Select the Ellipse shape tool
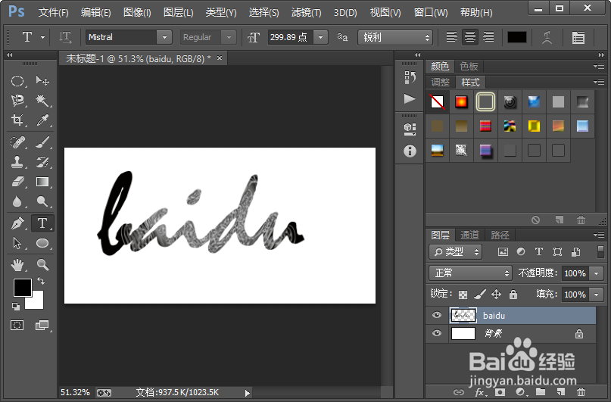611x402 pixels. (42, 243)
